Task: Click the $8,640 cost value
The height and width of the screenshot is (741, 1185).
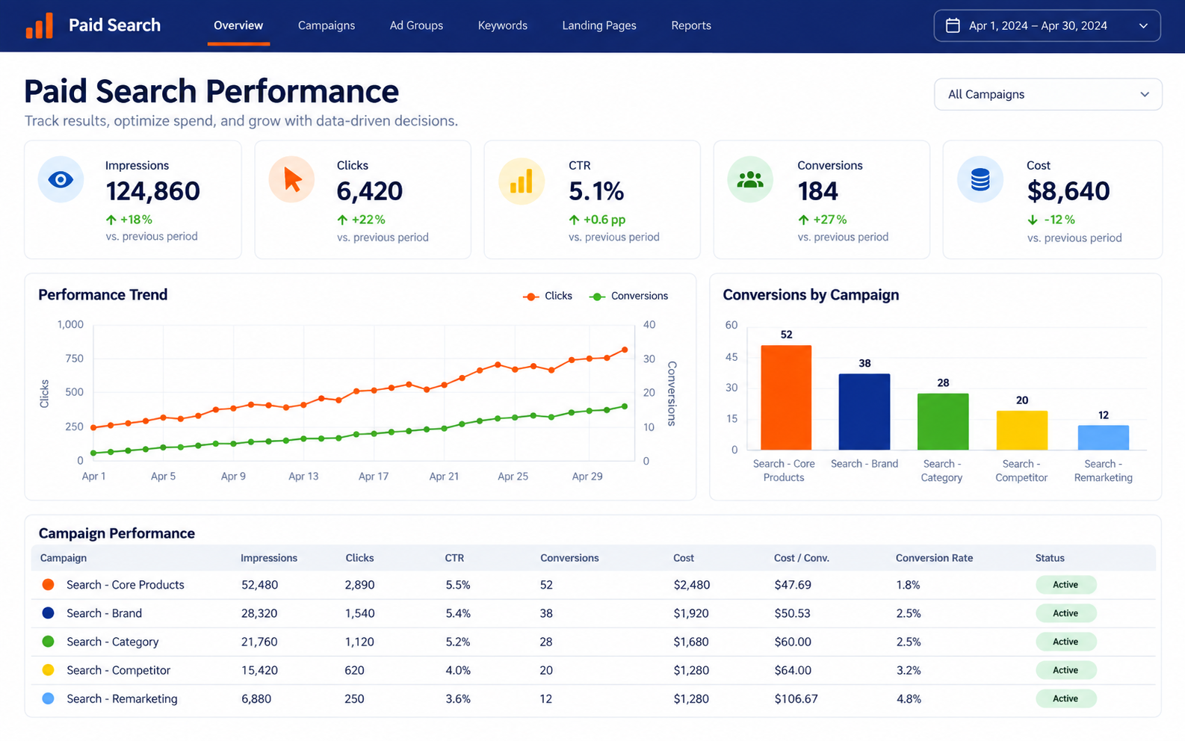Action: (1068, 191)
